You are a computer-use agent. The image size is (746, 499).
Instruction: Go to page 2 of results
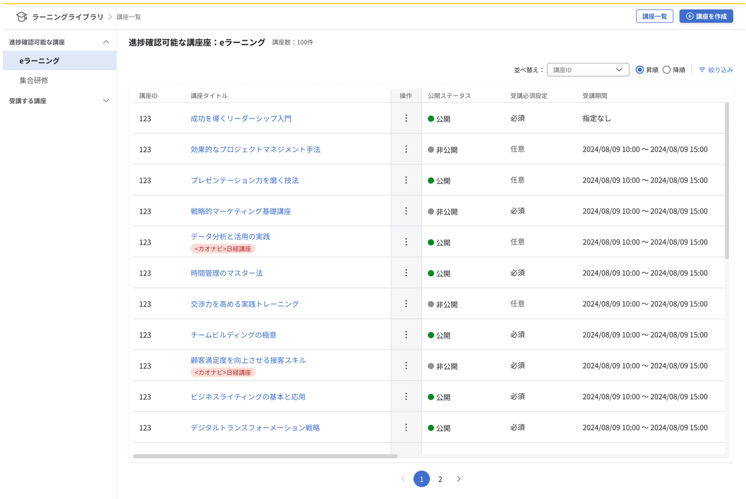point(440,479)
